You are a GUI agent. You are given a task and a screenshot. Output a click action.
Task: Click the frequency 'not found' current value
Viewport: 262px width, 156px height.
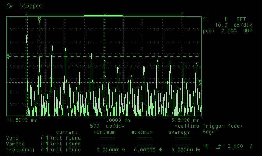coord(67,150)
